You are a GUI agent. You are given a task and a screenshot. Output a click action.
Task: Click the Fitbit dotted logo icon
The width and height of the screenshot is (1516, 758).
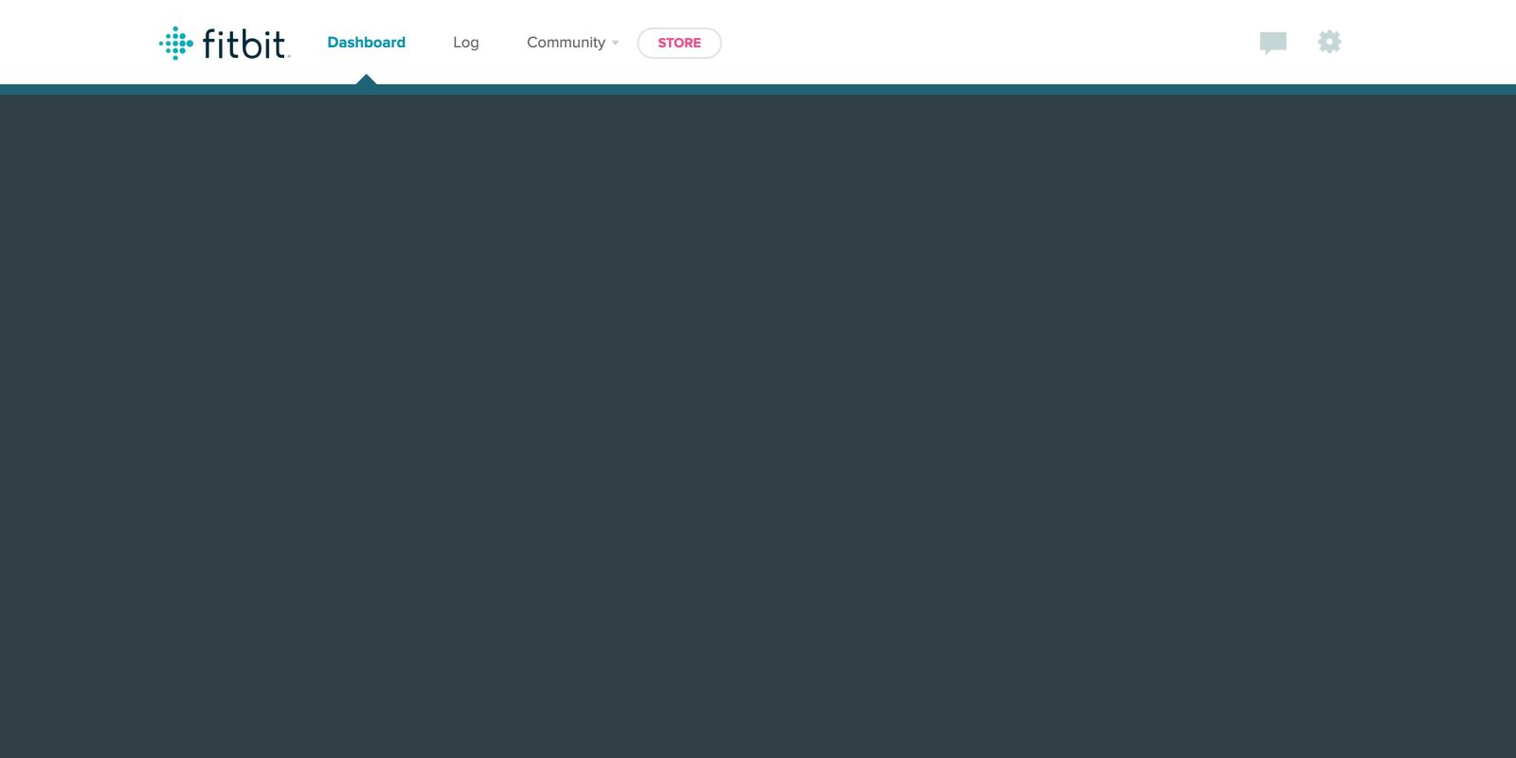point(176,44)
